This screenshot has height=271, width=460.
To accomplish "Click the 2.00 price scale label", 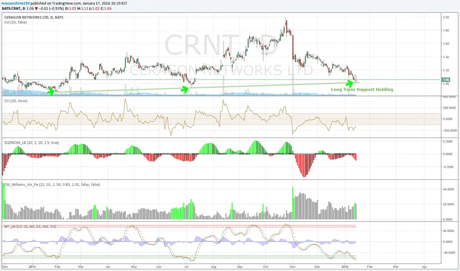I will [x=446, y=17].
